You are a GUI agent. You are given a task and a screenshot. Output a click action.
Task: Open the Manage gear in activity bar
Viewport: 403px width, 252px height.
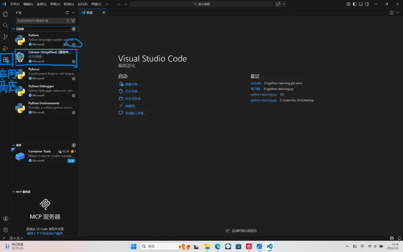pos(5,230)
